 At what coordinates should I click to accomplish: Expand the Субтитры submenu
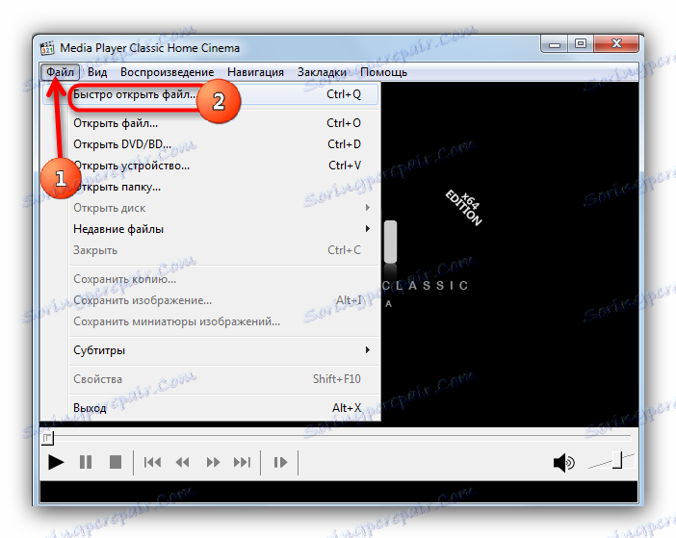click(x=210, y=350)
